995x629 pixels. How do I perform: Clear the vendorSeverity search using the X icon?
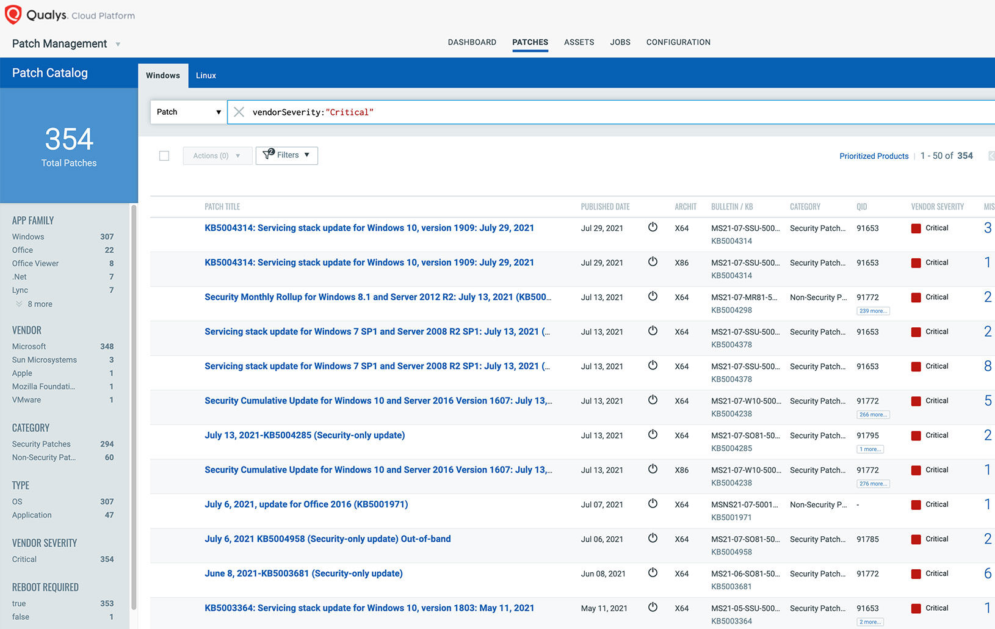pos(239,112)
